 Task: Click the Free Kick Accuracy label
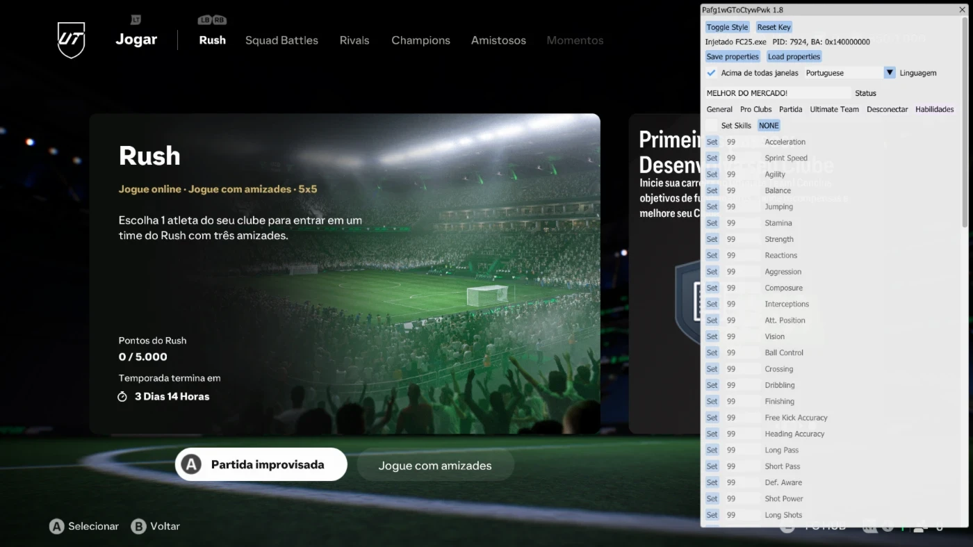[796, 418]
